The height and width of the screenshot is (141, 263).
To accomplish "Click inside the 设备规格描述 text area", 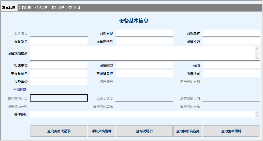I will coord(143,53).
